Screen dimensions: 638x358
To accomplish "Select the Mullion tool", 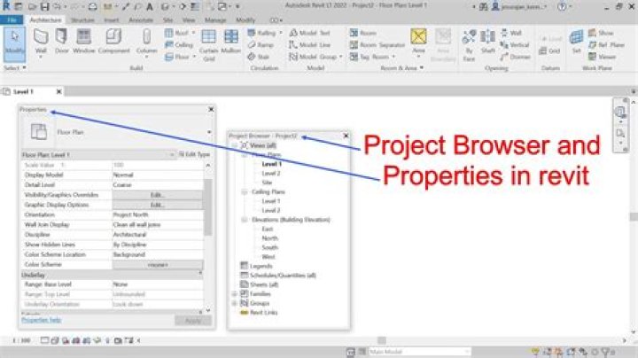I will [x=230, y=42].
